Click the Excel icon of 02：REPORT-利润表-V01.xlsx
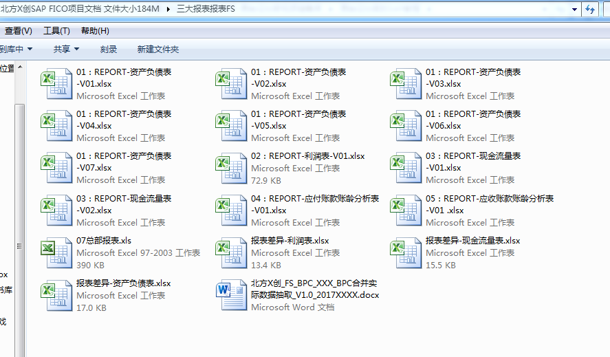610x357 pixels. click(231, 168)
